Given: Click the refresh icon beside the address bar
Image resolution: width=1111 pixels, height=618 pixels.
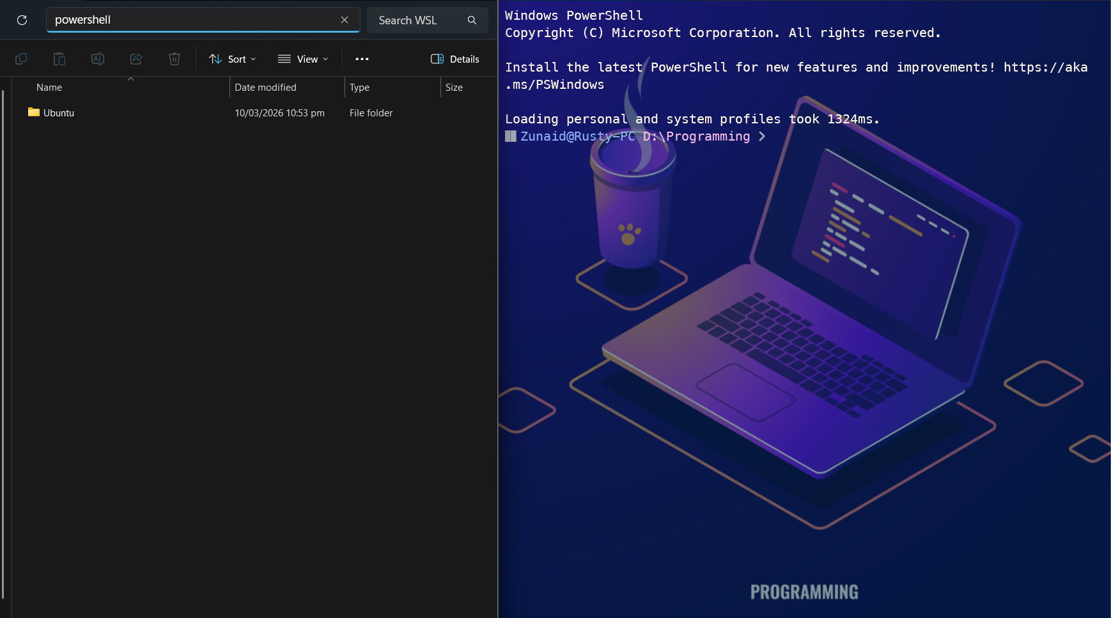Looking at the screenshot, I should [22, 20].
